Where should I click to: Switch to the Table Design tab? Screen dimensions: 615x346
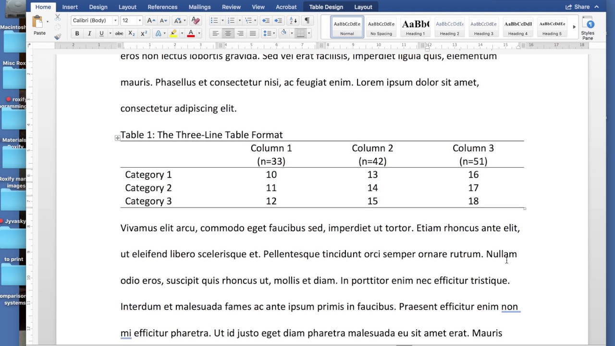pyautogui.click(x=326, y=7)
